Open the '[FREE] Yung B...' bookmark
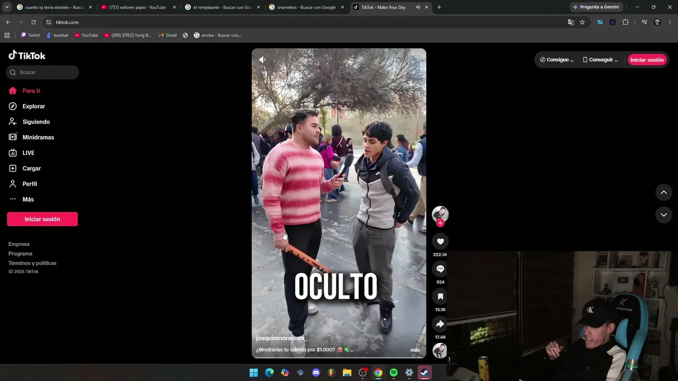Image resolution: width=678 pixels, height=381 pixels. 128,35
